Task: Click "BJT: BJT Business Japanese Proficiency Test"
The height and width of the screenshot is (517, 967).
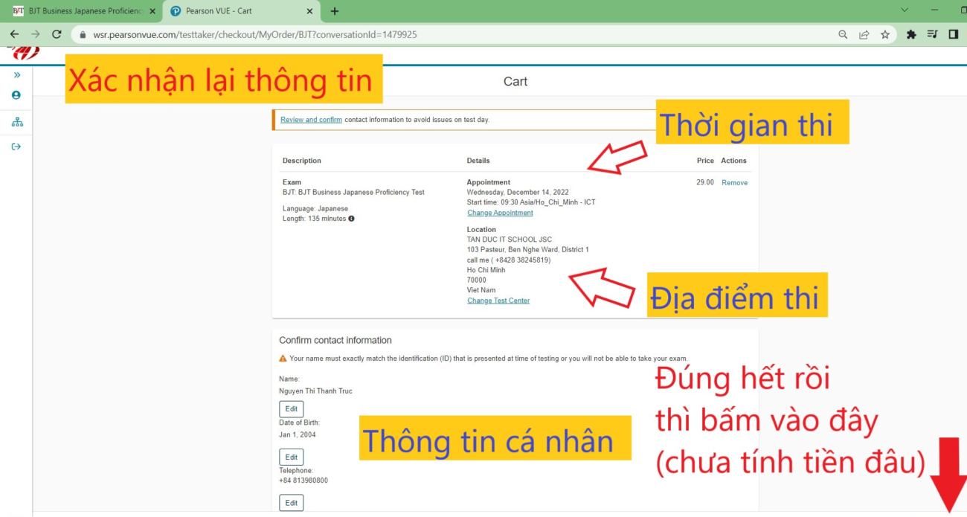Action: click(353, 192)
